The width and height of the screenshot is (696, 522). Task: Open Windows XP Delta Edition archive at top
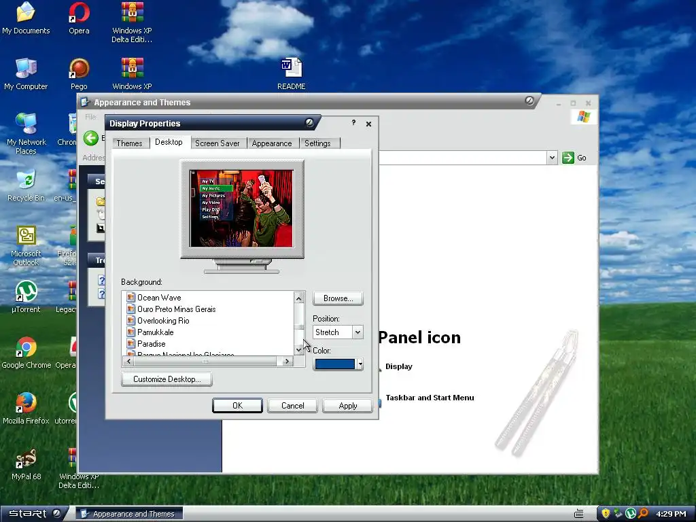coord(133,22)
